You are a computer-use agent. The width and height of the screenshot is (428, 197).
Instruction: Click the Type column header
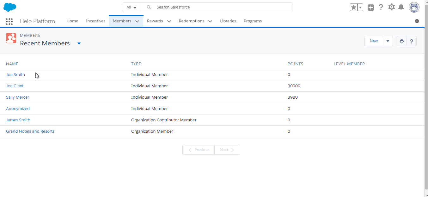[x=136, y=64]
